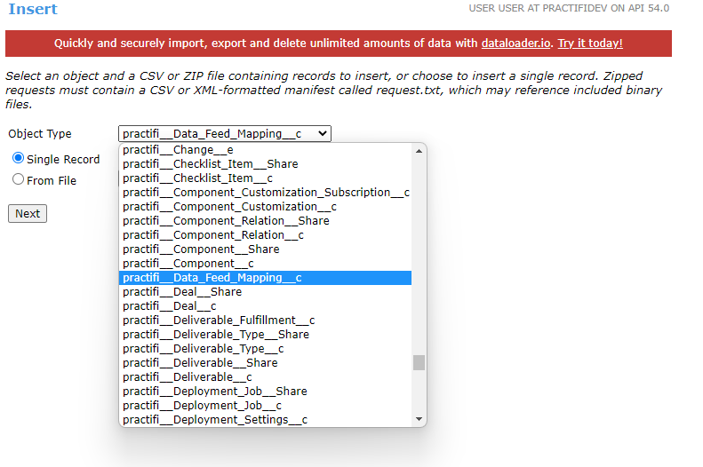Select practifi__Deliverable__Share from list
703x467 pixels.
(x=265, y=362)
